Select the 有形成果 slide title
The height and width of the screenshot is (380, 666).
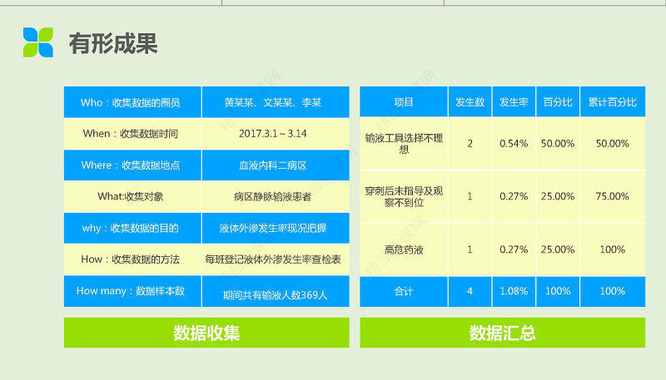click(112, 43)
